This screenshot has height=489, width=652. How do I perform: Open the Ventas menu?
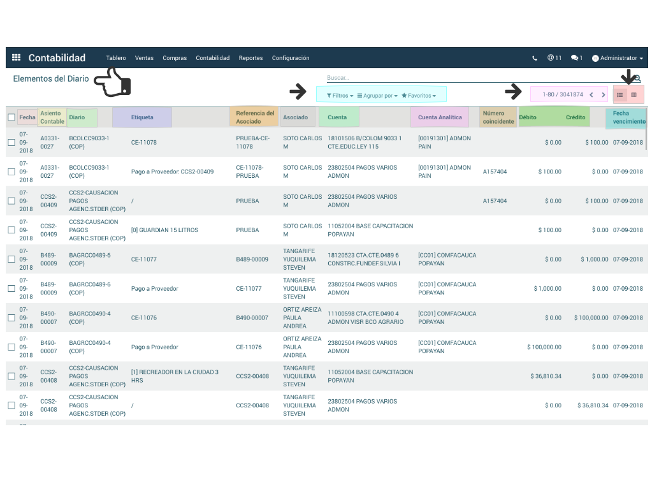click(x=144, y=58)
